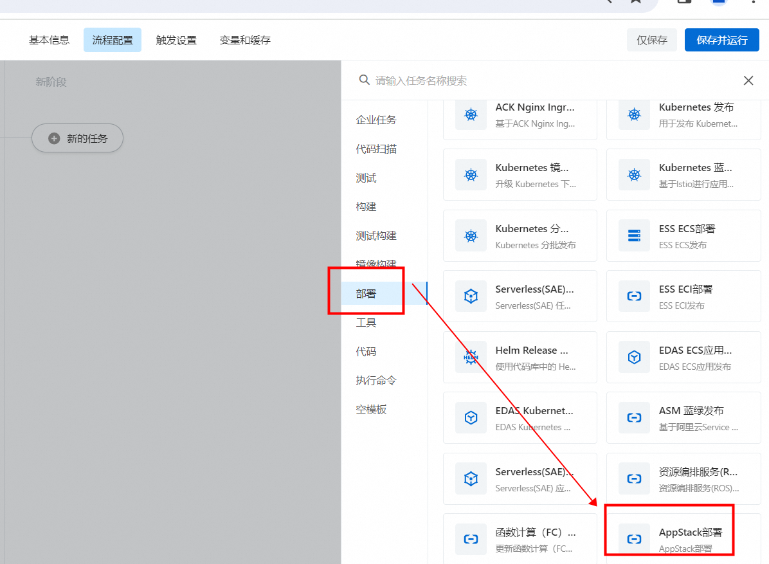Go to the 变量和缓存 tab

coord(245,41)
